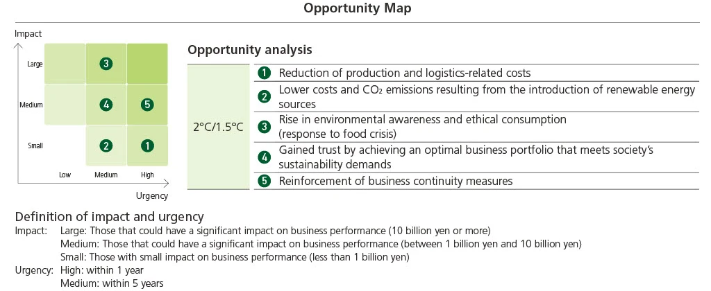The image size is (711, 291).
Task: Click bullet 5 in the opportunity analysis list
Action: pyautogui.click(x=264, y=181)
